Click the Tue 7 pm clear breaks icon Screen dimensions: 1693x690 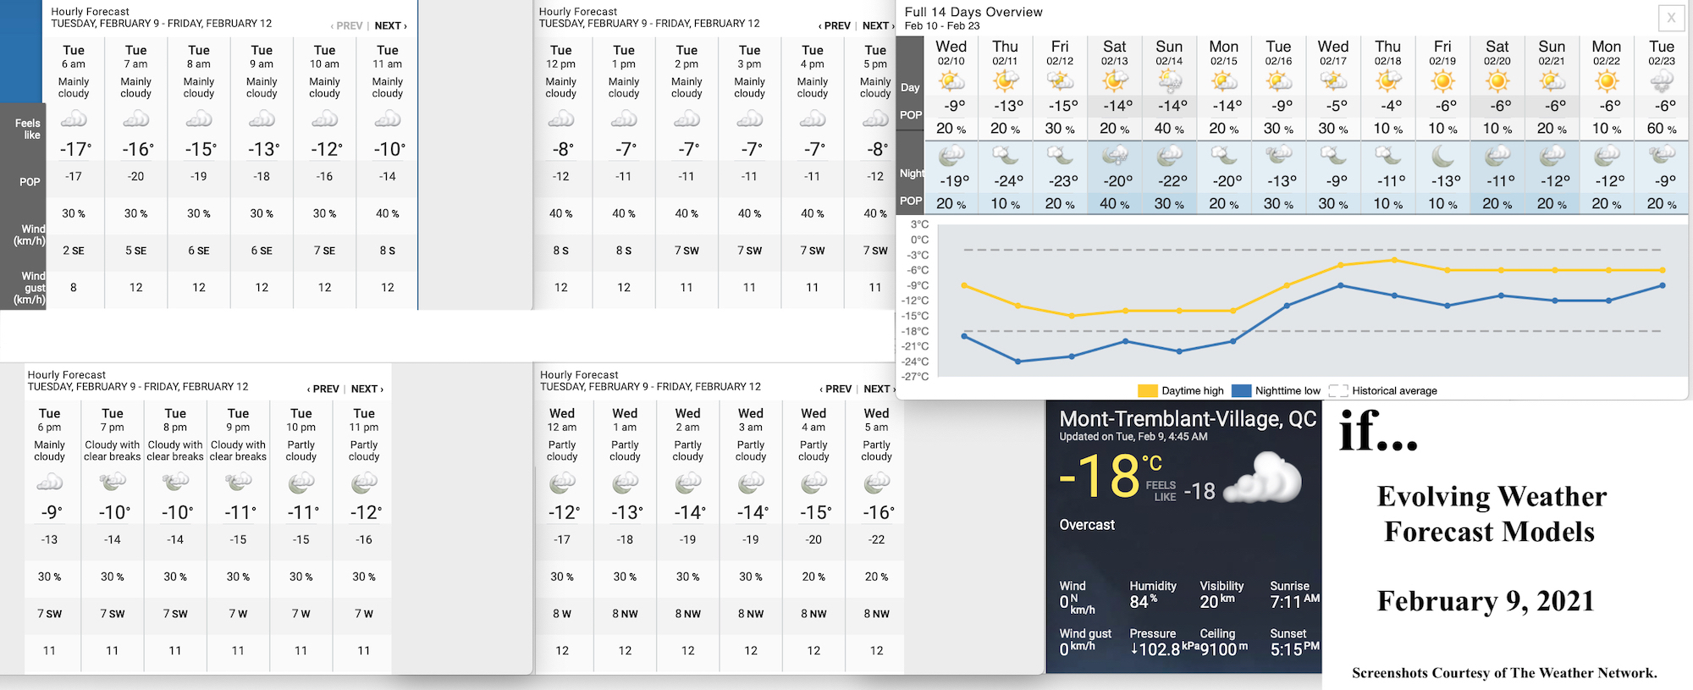click(x=113, y=483)
